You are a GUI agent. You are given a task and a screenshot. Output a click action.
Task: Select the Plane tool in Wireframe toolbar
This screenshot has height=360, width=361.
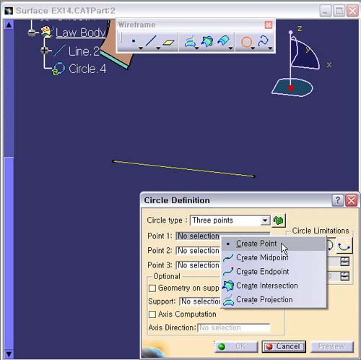168,43
